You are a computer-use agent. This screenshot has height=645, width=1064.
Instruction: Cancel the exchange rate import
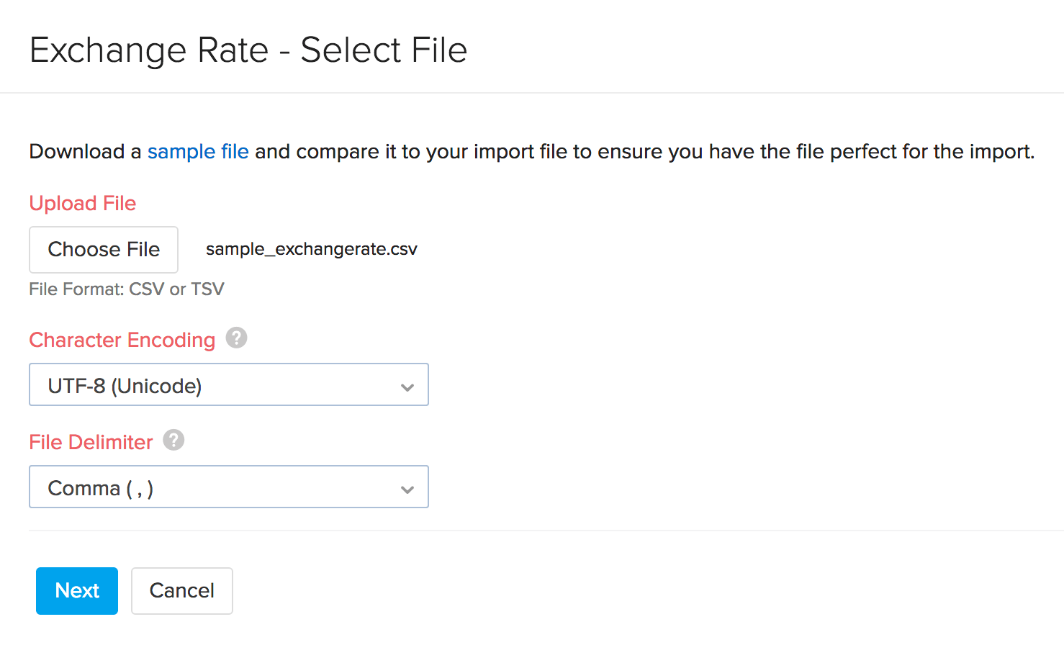point(181,590)
